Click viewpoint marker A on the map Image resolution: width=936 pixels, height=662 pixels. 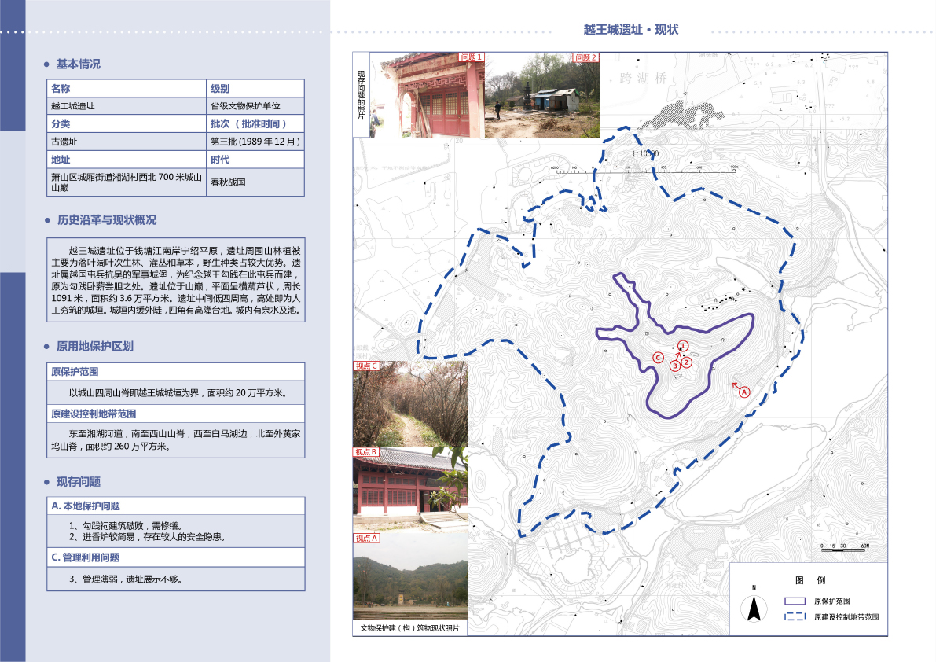(745, 391)
